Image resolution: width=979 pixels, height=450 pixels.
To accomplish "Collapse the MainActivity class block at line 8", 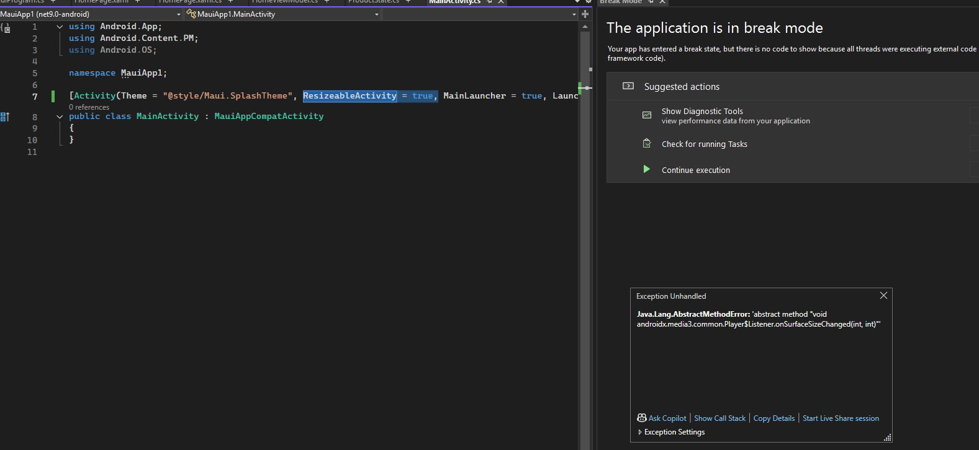I will (60, 117).
